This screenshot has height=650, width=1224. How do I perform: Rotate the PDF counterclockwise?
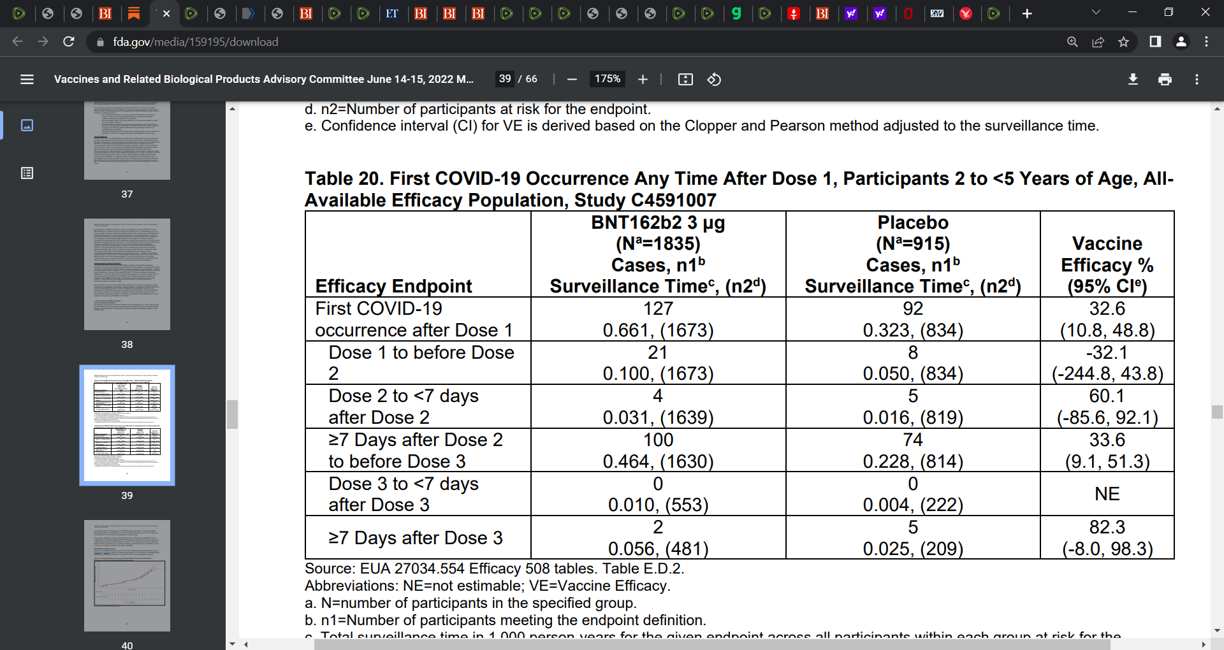714,79
